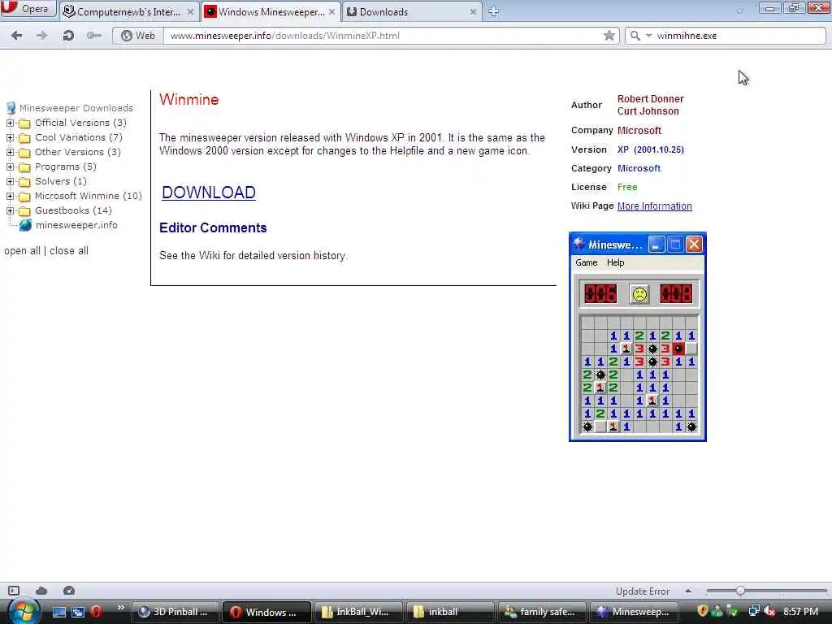Open minesweeper.info link in tree
The width and height of the screenshot is (832, 624).
tap(76, 225)
